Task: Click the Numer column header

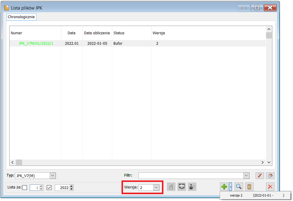Action: (35, 33)
